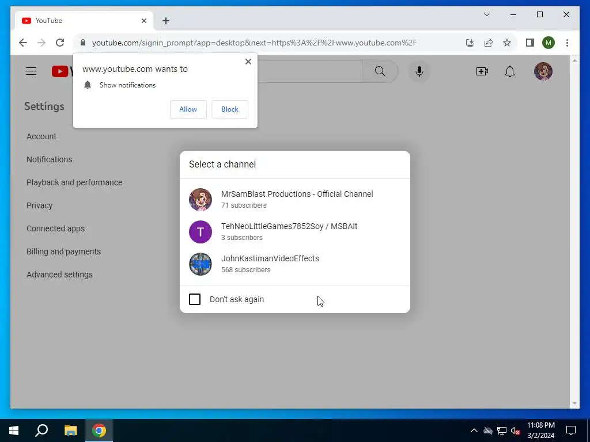Open the YouTube hamburger guide menu
The width and height of the screenshot is (590, 442).
(x=31, y=71)
